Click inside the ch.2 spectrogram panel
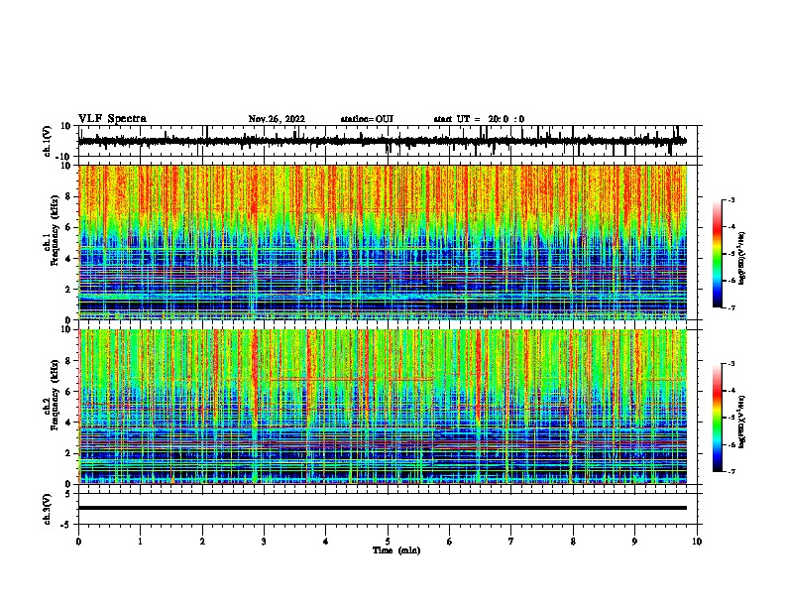This screenshot has height=607, width=785. 383,407
